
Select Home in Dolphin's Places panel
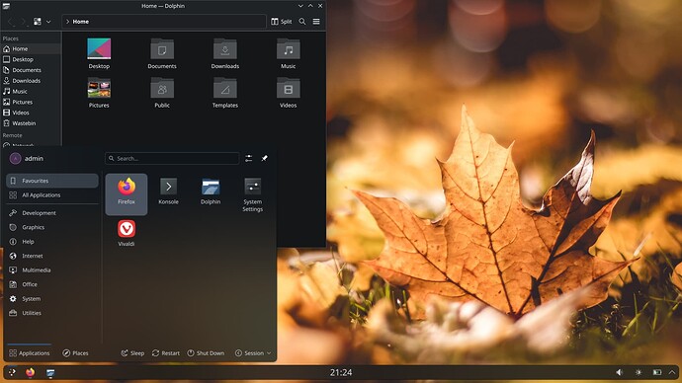point(31,48)
